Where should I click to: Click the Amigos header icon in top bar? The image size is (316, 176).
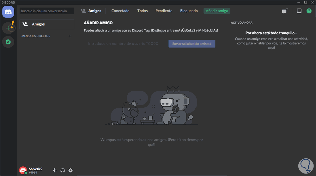tap(83, 11)
